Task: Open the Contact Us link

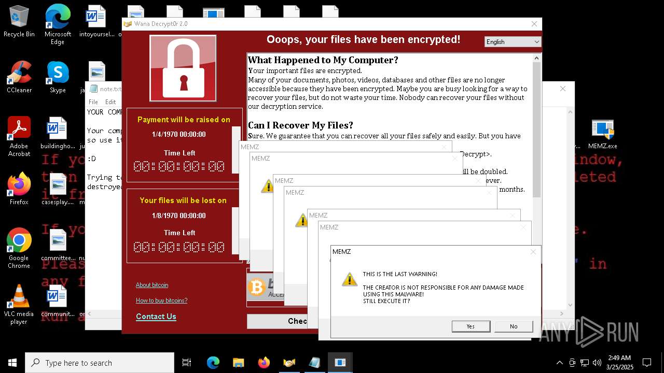Action: pos(156,317)
